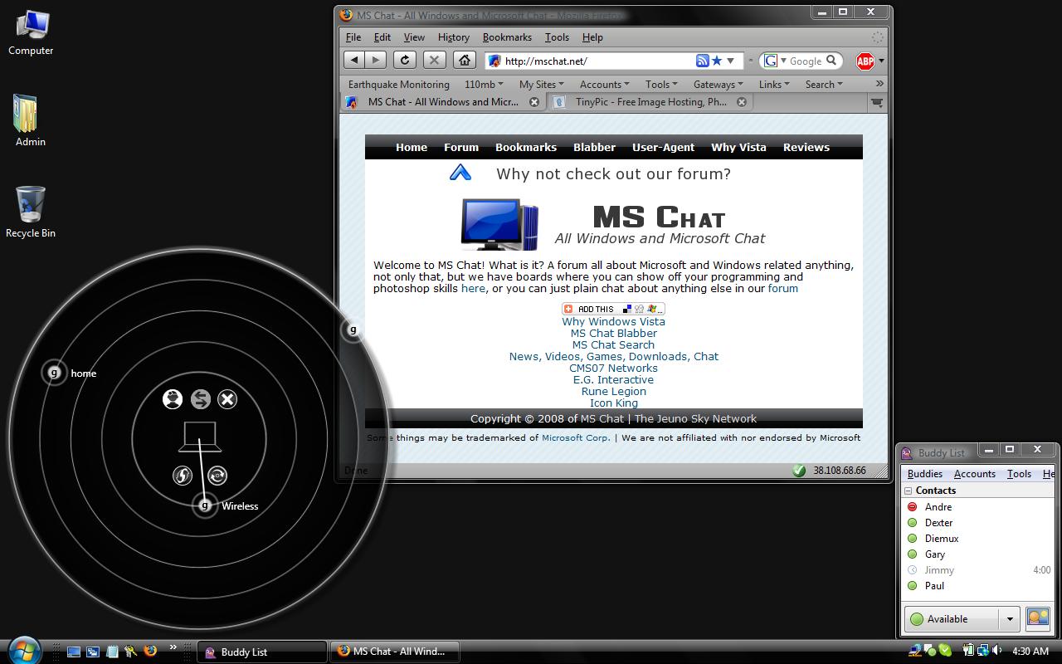This screenshot has width=1062, height=664.
Task: Select the Wireless network node on radar
Action: (205, 505)
